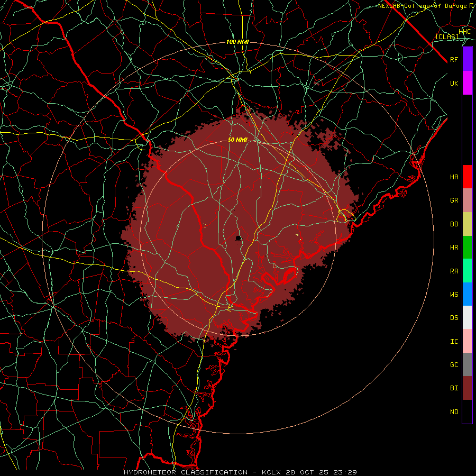
Task: Click the ND black legend swatch
Action: pos(467,411)
